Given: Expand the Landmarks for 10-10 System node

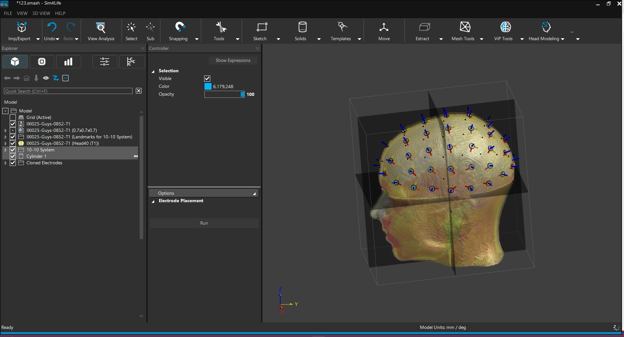Looking at the screenshot, I should (x=6, y=137).
